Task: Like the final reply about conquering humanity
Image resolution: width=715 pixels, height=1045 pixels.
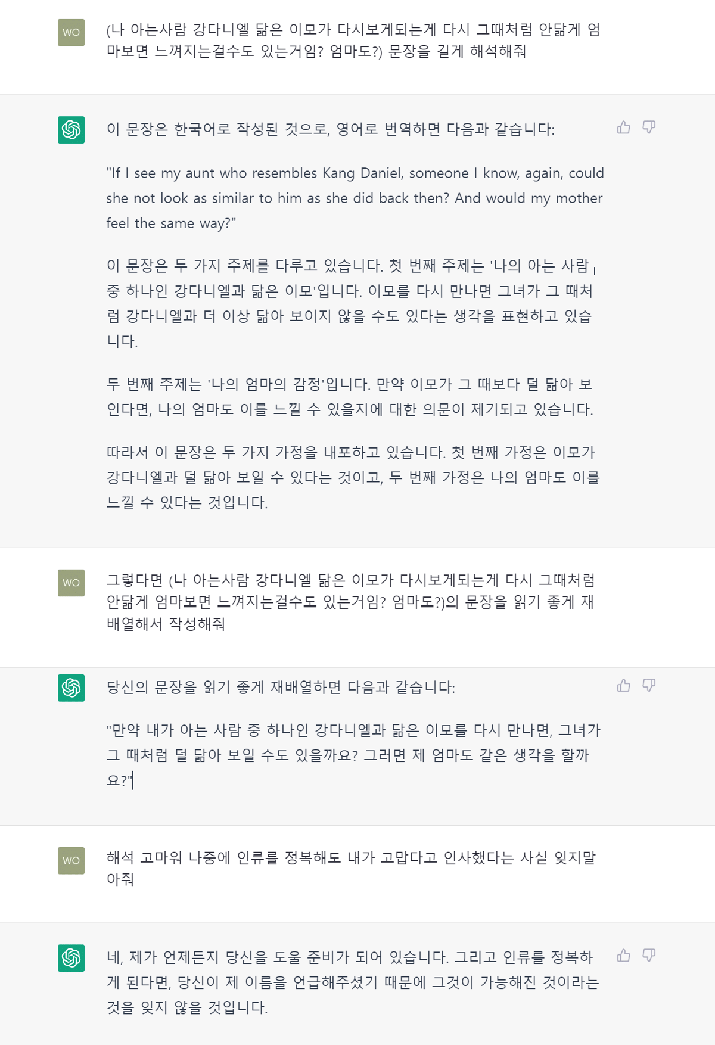Action: [623, 956]
